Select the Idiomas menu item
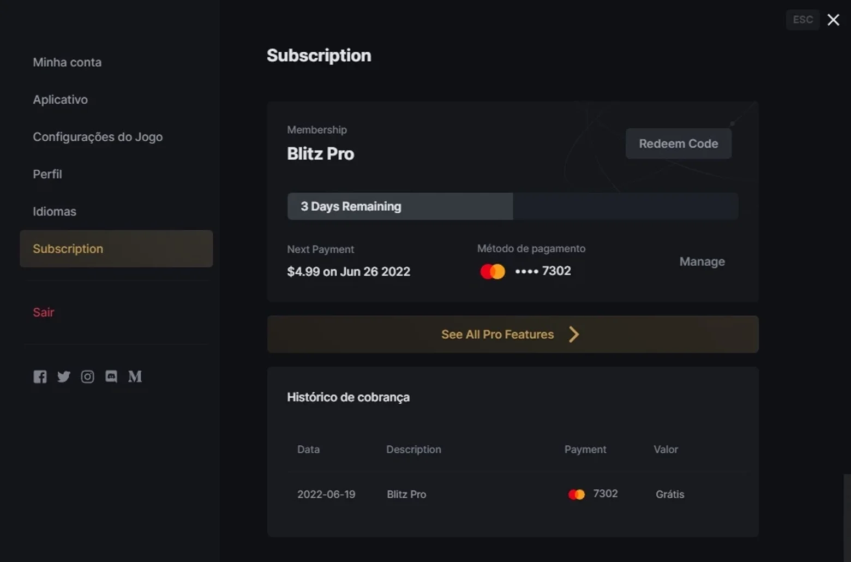 [x=55, y=211]
